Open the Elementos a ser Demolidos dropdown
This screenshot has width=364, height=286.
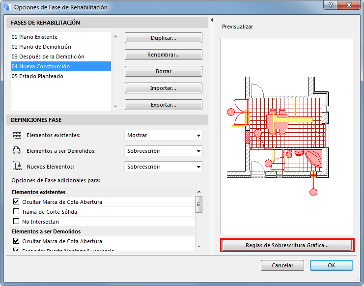(x=164, y=151)
